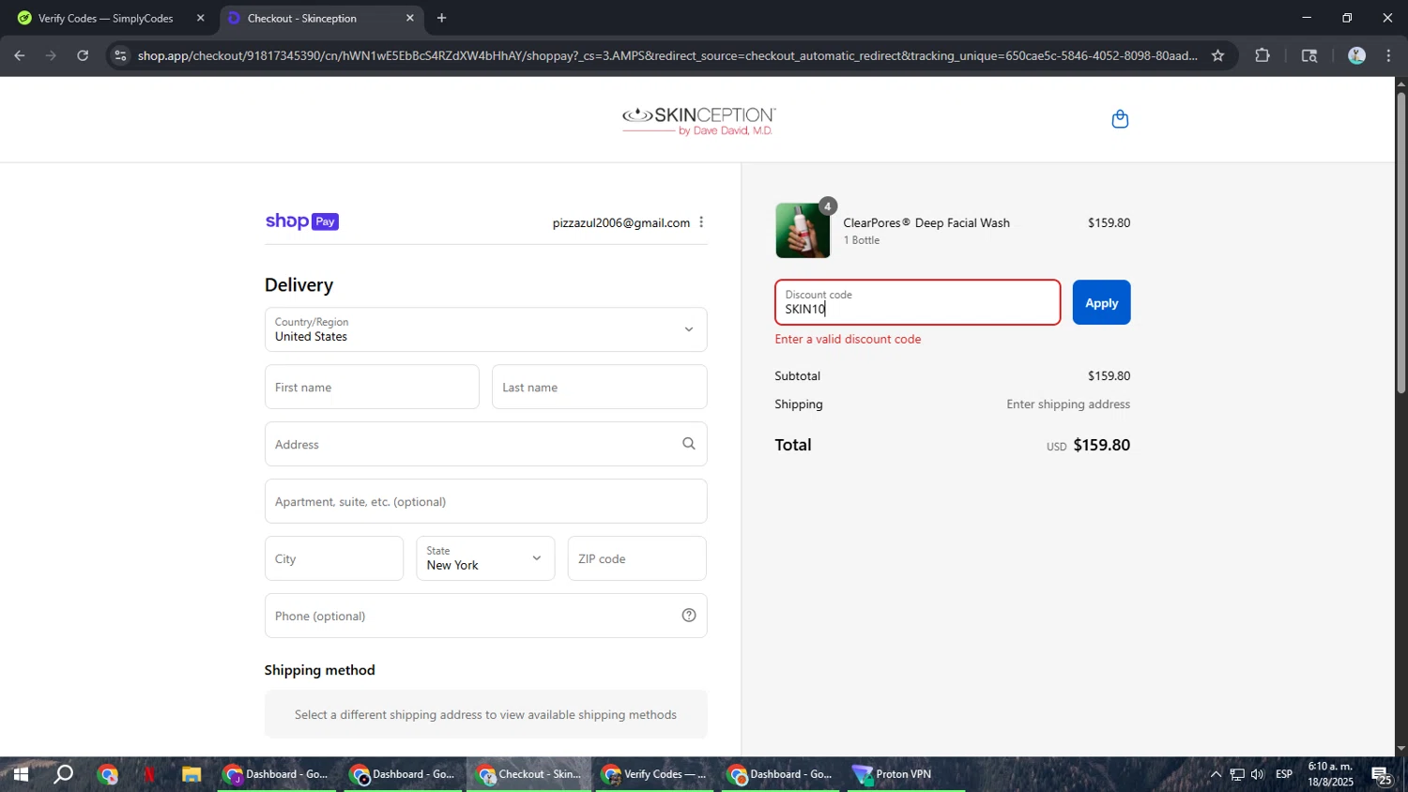View site information icon in address bar

(119, 55)
